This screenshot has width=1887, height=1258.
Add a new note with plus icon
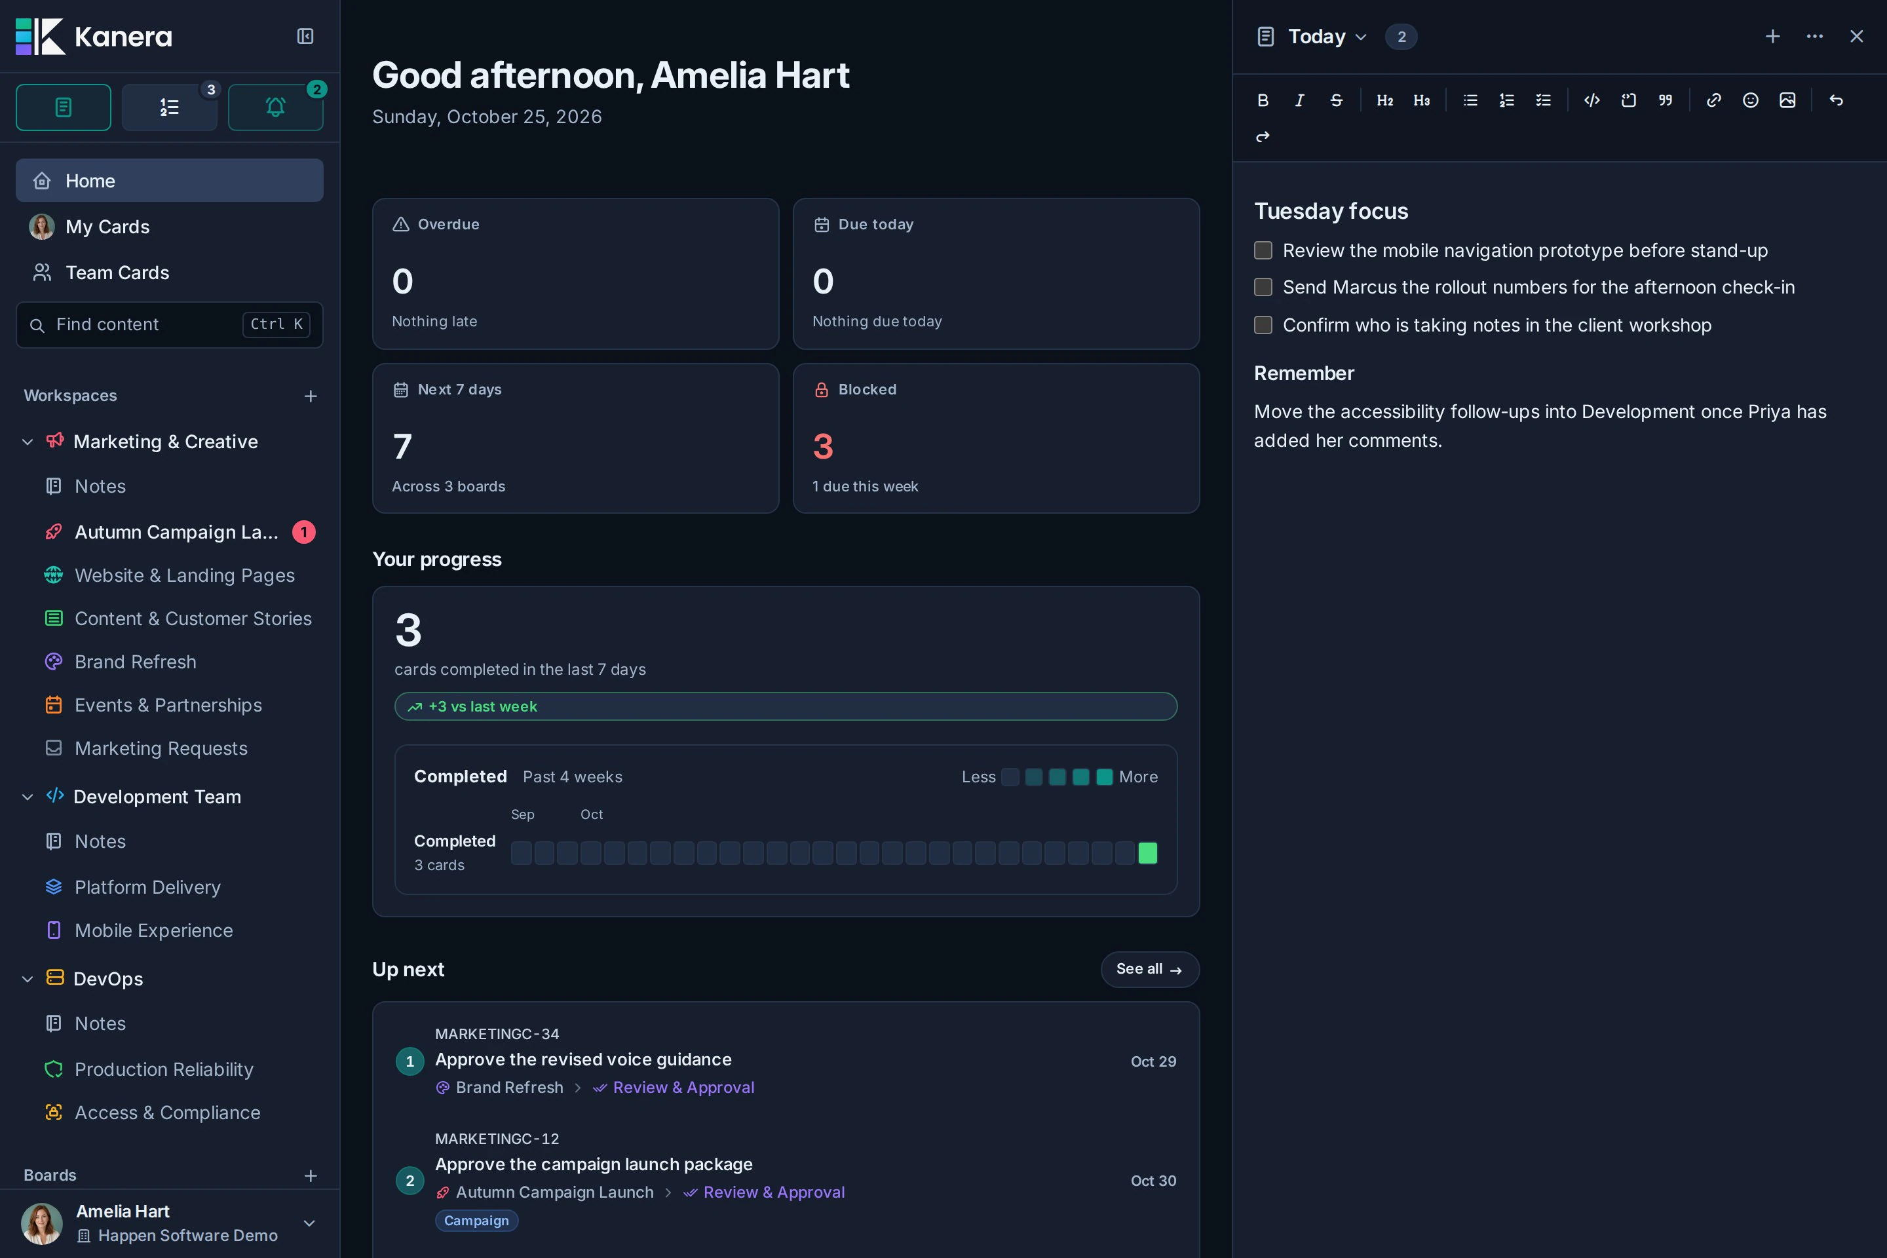(1773, 36)
